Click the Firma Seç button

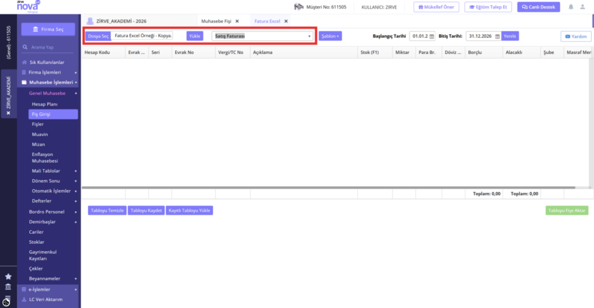click(x=48, y=29)
